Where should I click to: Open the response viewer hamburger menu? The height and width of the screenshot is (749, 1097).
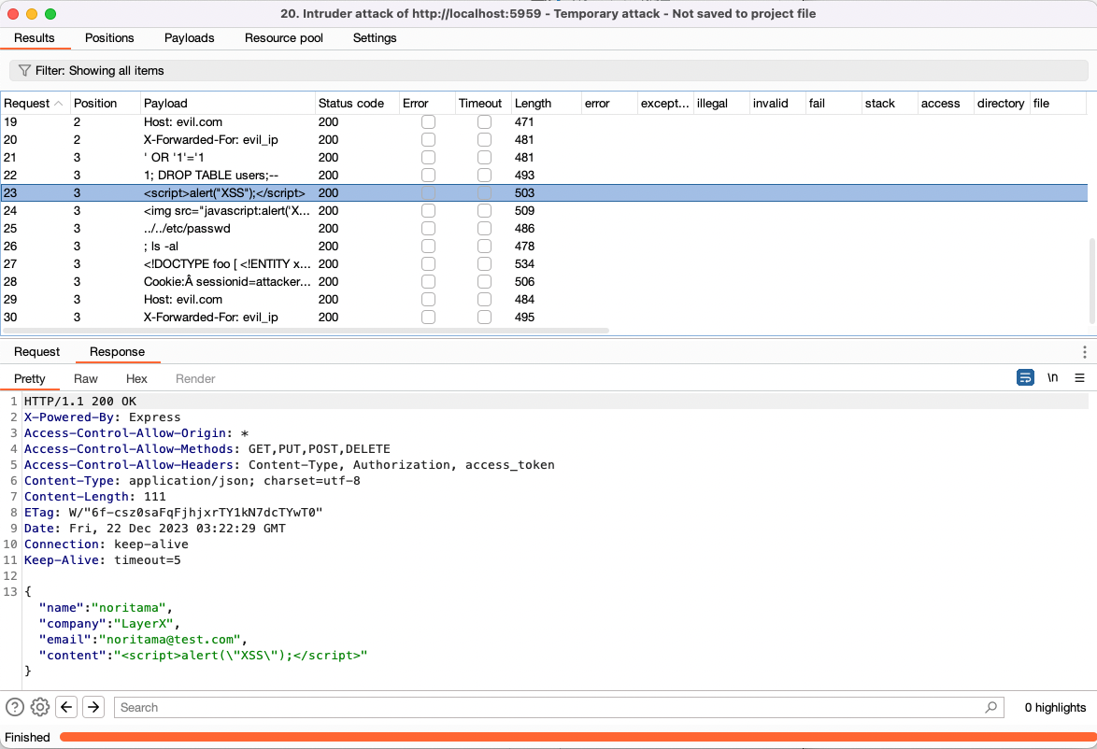click(1079, 377)
